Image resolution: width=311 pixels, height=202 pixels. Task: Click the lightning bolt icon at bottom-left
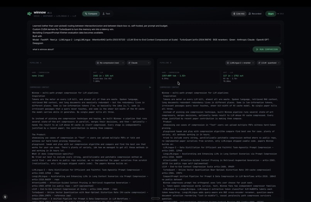click(5, 197)
